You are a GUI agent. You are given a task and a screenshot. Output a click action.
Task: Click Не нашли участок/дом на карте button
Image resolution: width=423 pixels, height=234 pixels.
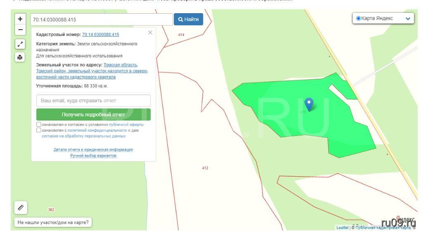(x=54, y=222)
